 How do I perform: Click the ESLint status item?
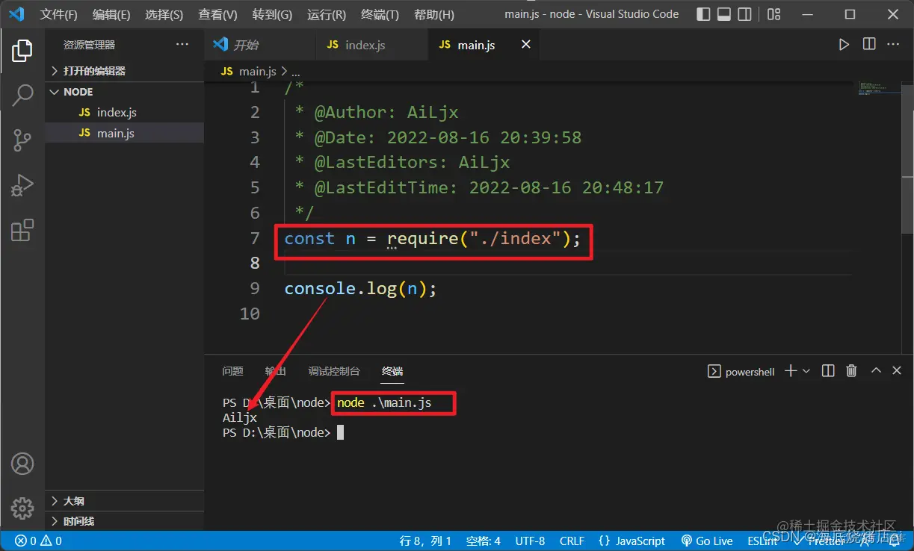[x=762, y=541]
